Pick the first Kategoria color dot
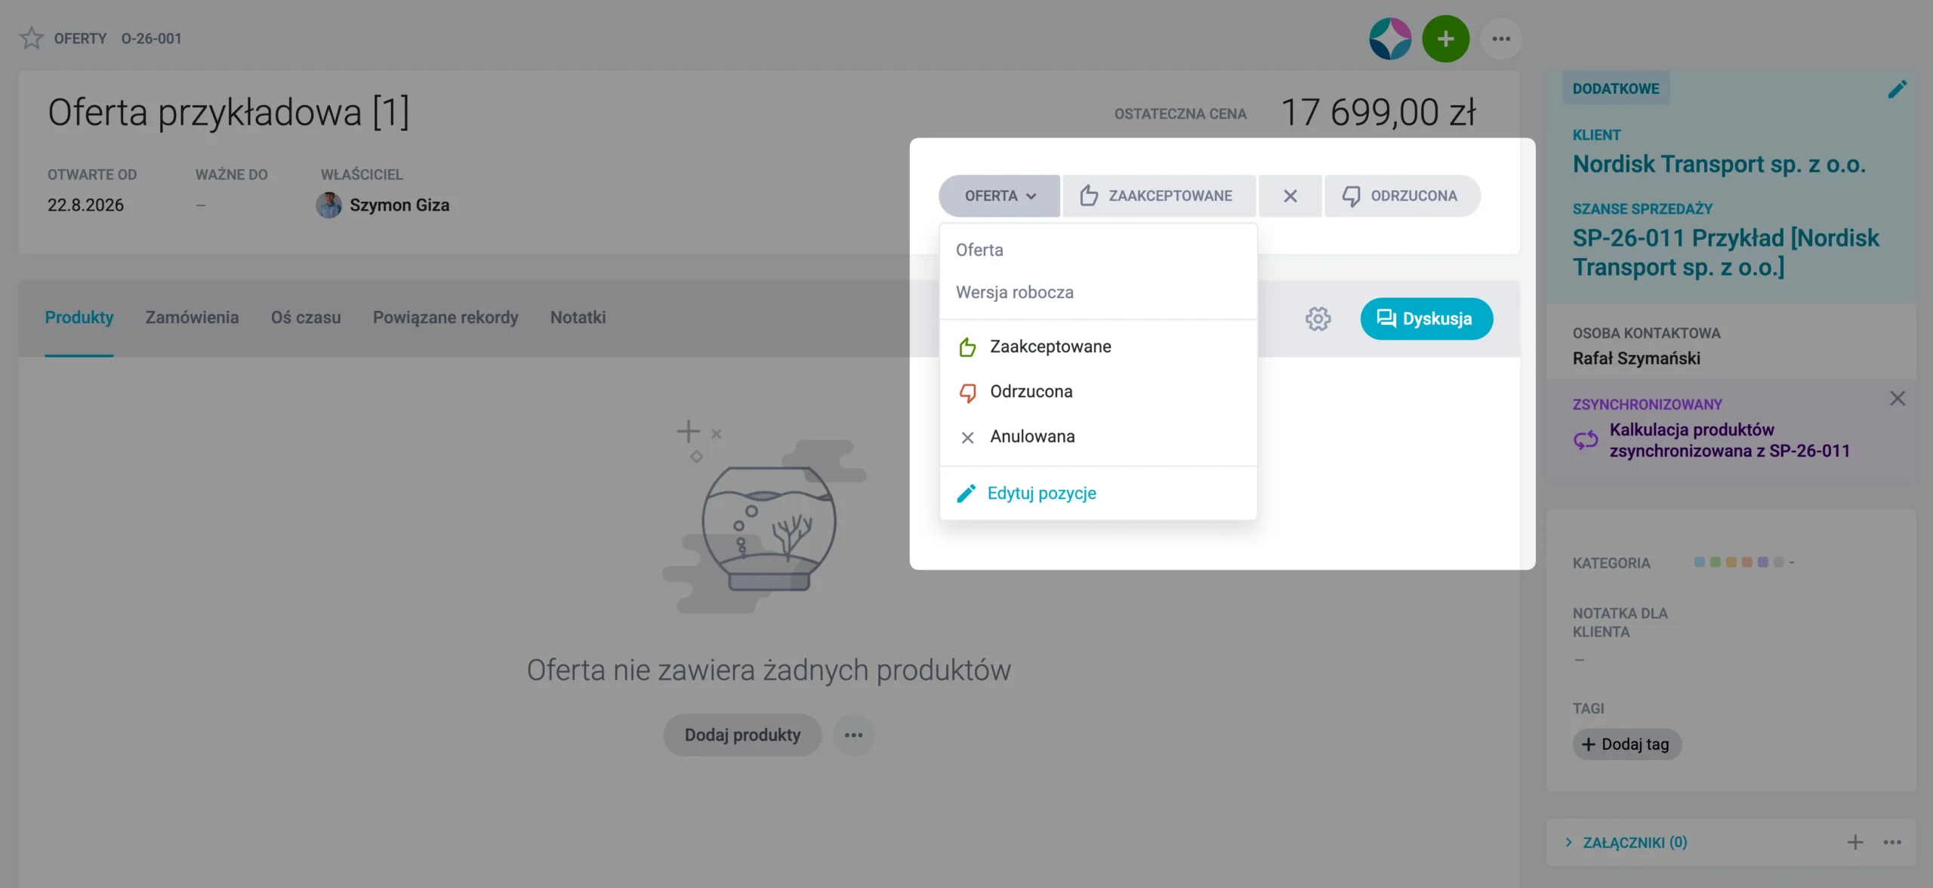The width and height of the screenshot is (1933, 888). (x=1699, y=562)
